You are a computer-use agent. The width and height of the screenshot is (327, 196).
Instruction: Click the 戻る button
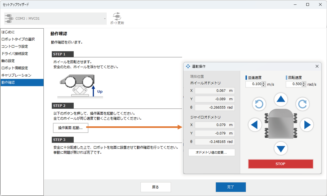(156, 187)
